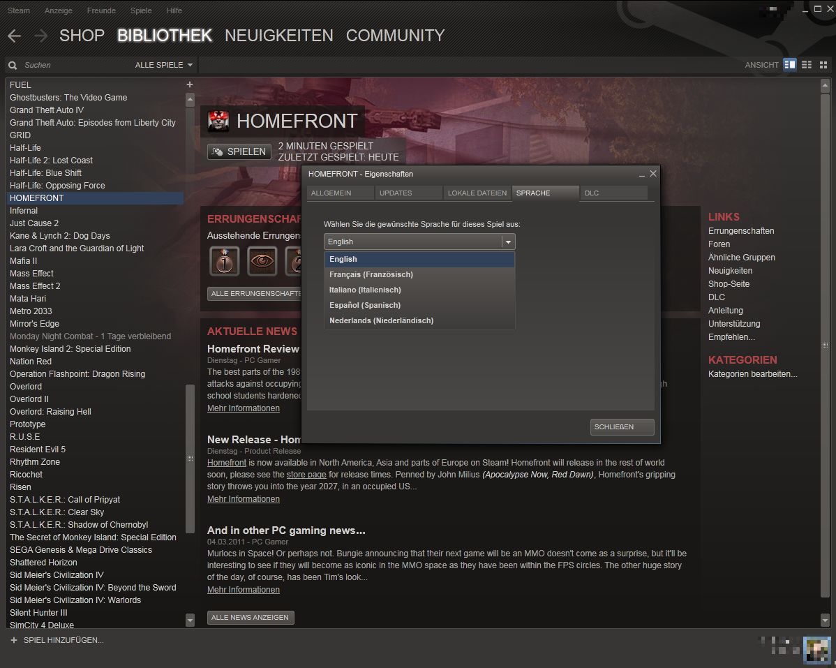Click main page scrollbar up arrow
Image resolution: width=836 pixels, height=668 pixels.
coord(825,84)
